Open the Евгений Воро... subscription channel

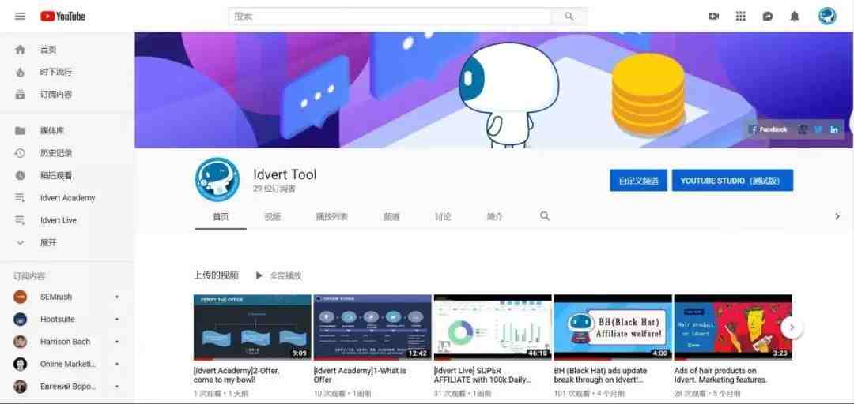[67, 386]
